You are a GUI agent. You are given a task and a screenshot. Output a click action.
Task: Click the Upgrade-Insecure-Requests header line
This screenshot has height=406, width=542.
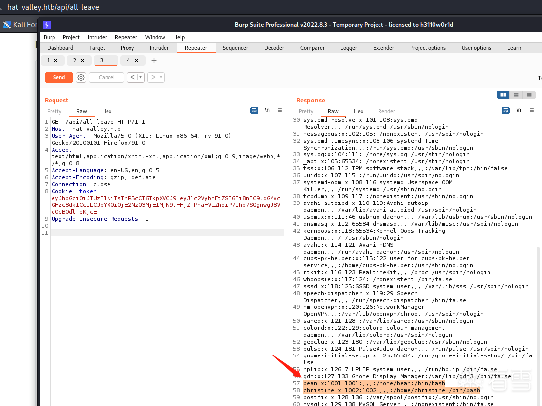pyautogui.click(x=100, y=219)
